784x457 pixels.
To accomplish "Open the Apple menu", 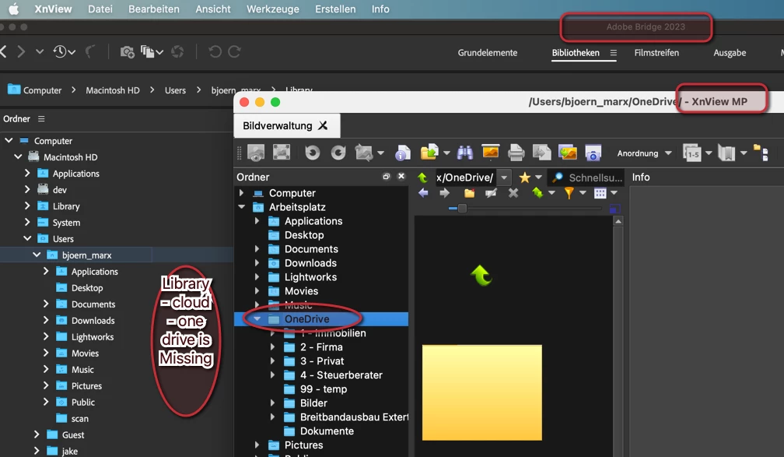I will (13, 9).
